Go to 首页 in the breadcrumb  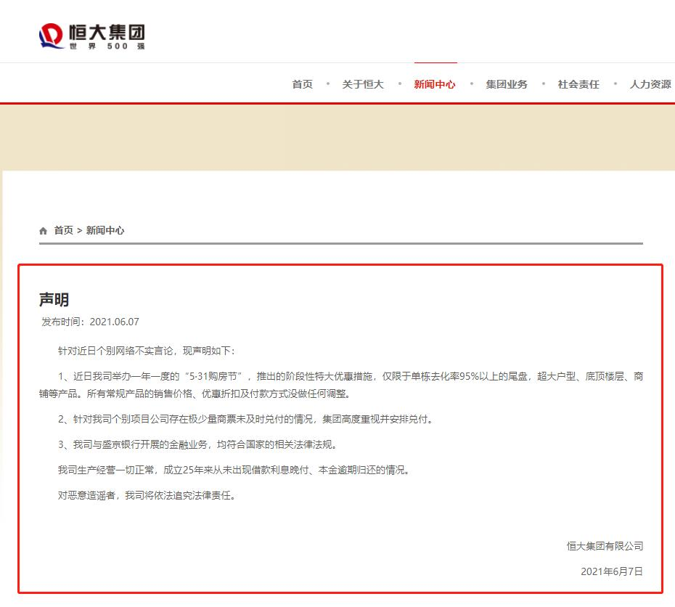point(63,230)
